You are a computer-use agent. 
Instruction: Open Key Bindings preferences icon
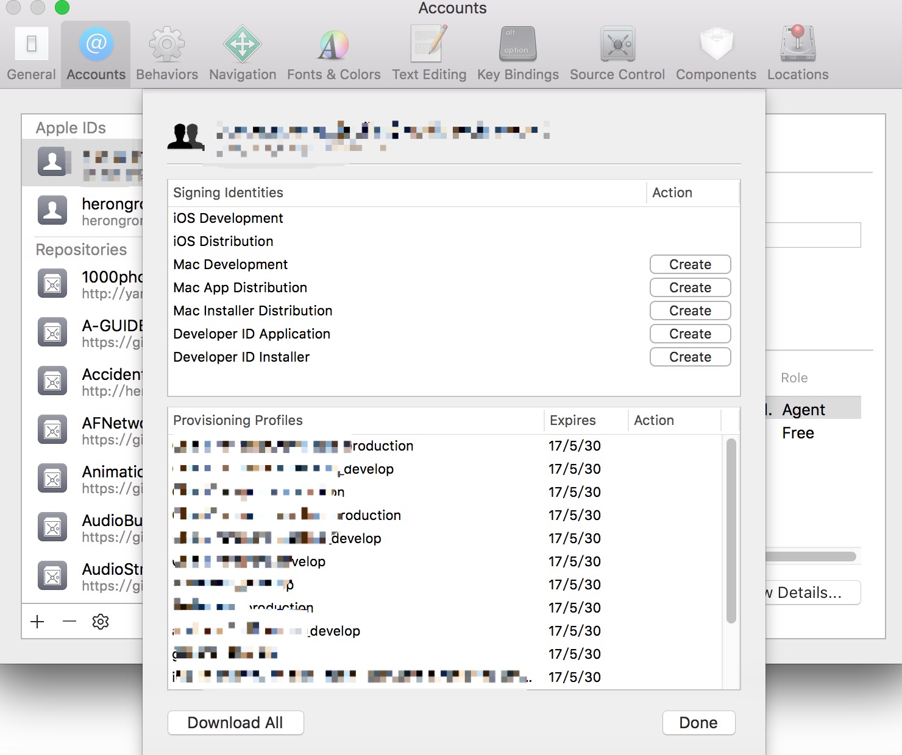coord(518,44)
